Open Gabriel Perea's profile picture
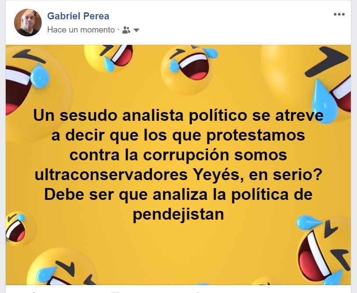This screenshot has width=357, height=293. [28, 22]
